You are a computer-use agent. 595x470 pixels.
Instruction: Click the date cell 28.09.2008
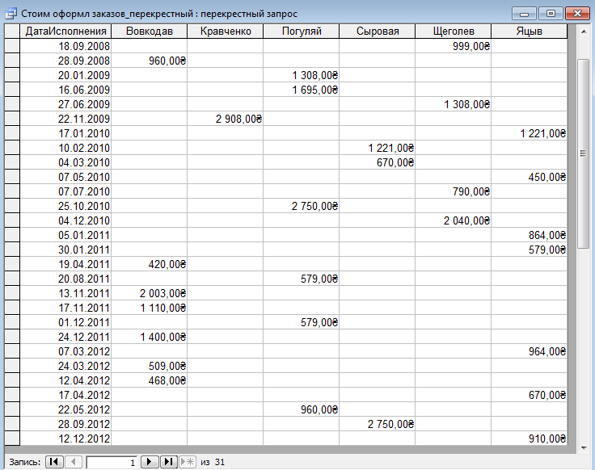pos(65,61)
